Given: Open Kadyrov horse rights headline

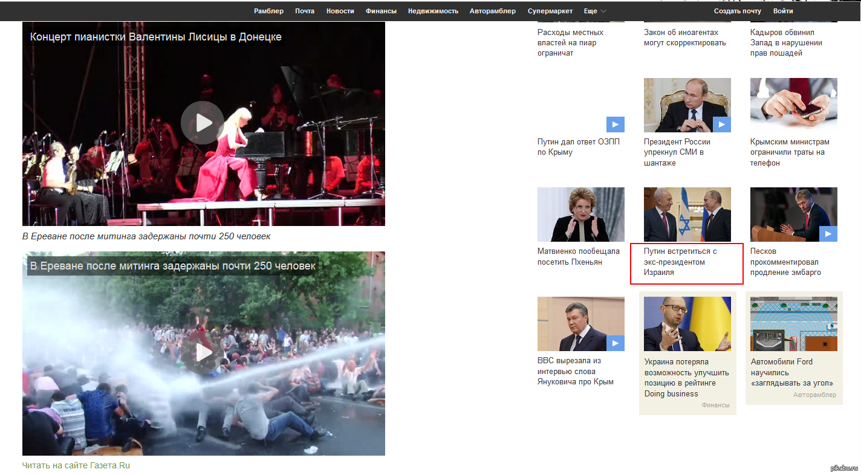Looking at the screenshot, I should click(x=786, y=42).
